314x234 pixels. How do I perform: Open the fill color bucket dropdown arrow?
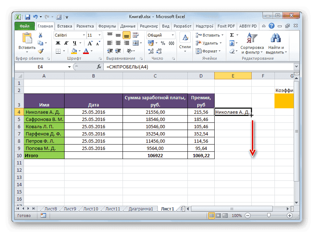79,51
